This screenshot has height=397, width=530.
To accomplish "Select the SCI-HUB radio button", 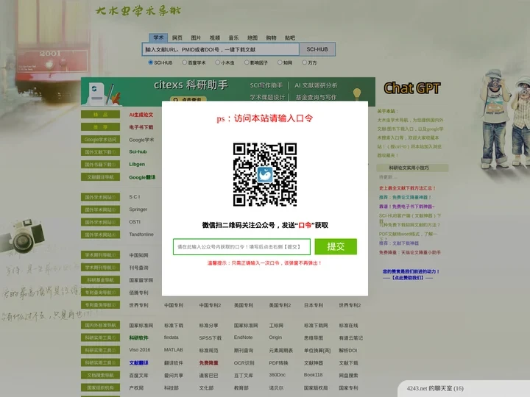I will 150,62.
